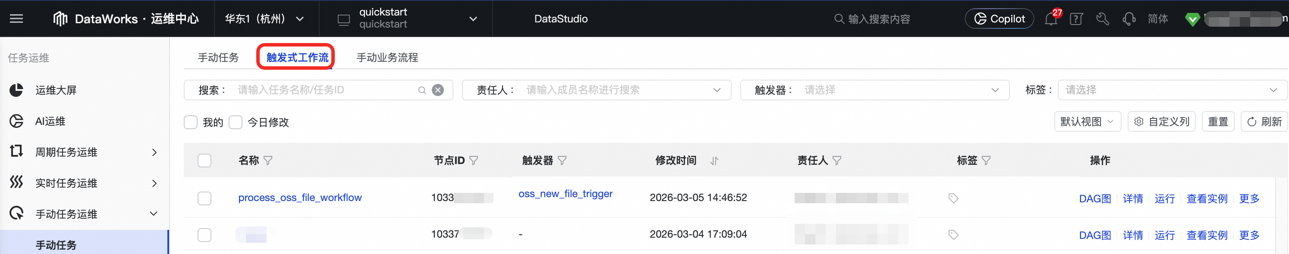Filter by the 节点ID column funnel
The width and height of the screenshot is (1289, 254).
click(474, 160)
